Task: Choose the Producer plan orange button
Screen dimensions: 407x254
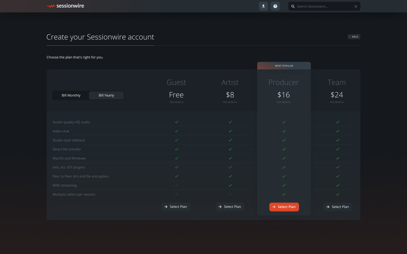Action: (x=284, y=207)
